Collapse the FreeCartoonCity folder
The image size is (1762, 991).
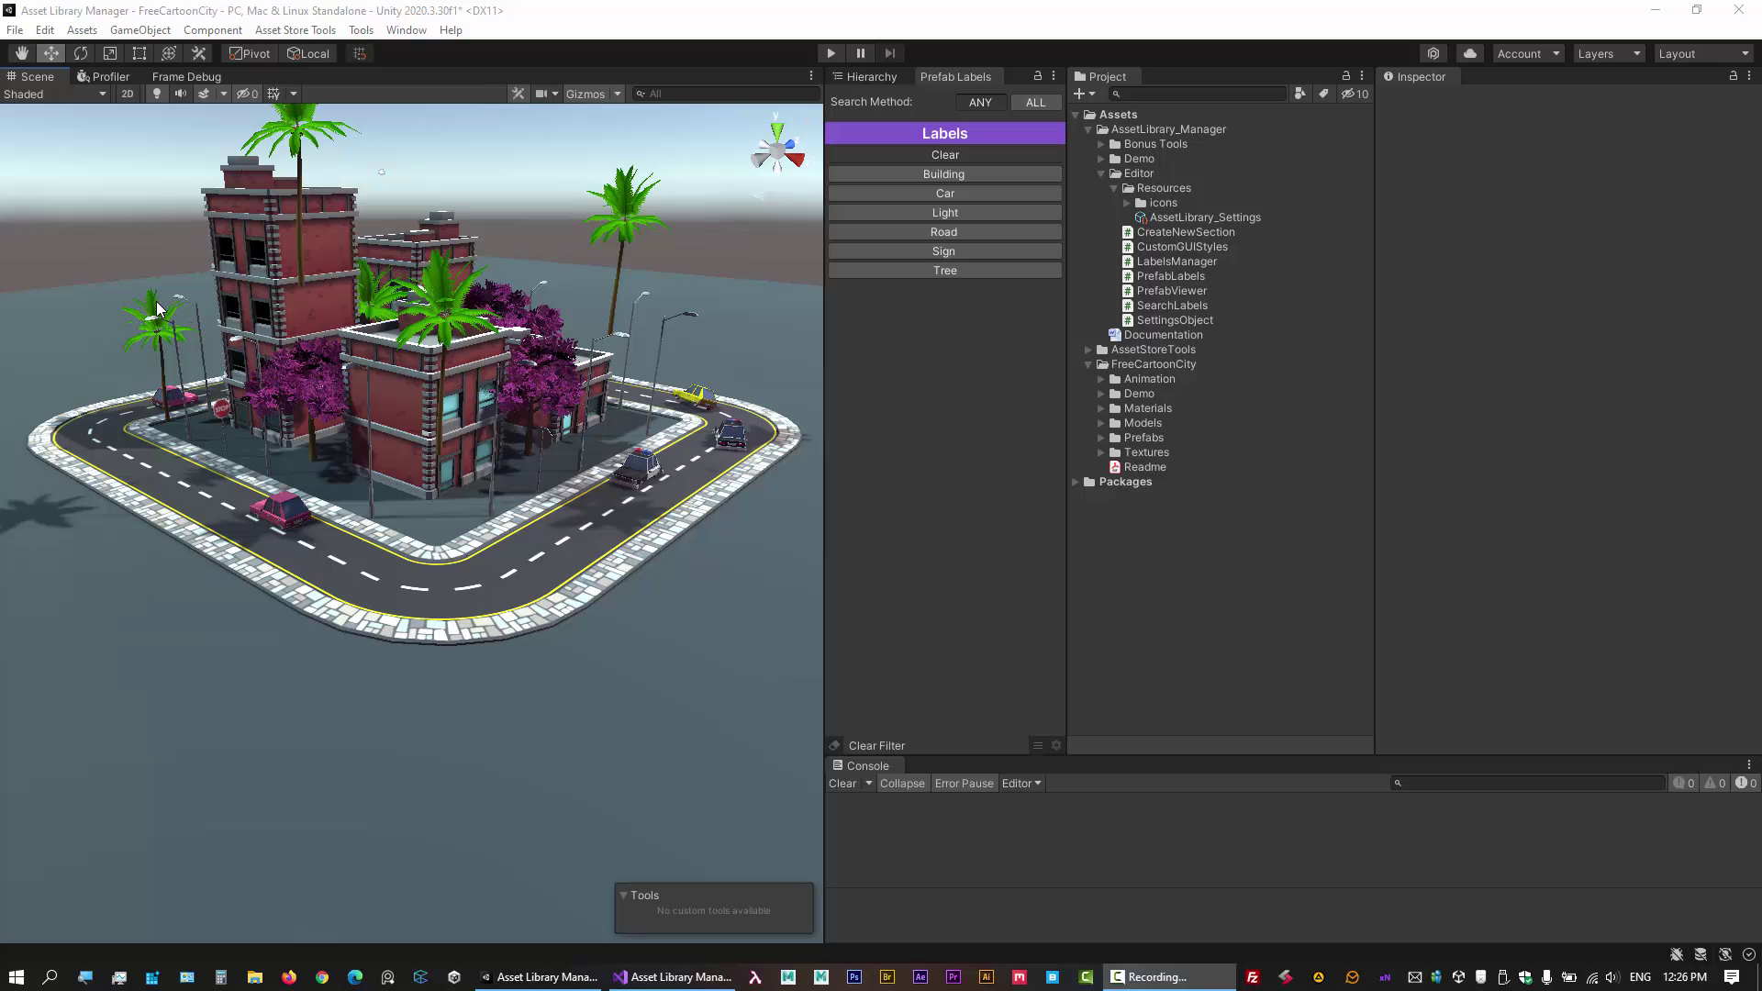[x=1088, y=364]
